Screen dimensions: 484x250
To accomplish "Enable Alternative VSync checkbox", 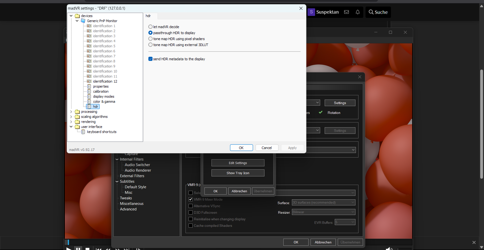I will [x=191, y=206].
